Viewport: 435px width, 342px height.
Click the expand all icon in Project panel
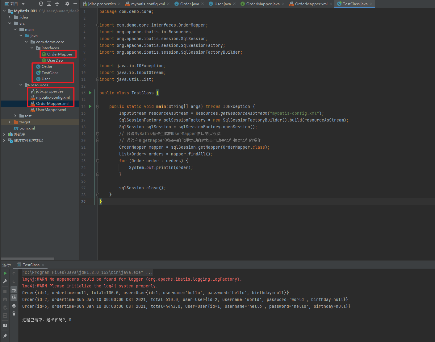tap(49, 4)
